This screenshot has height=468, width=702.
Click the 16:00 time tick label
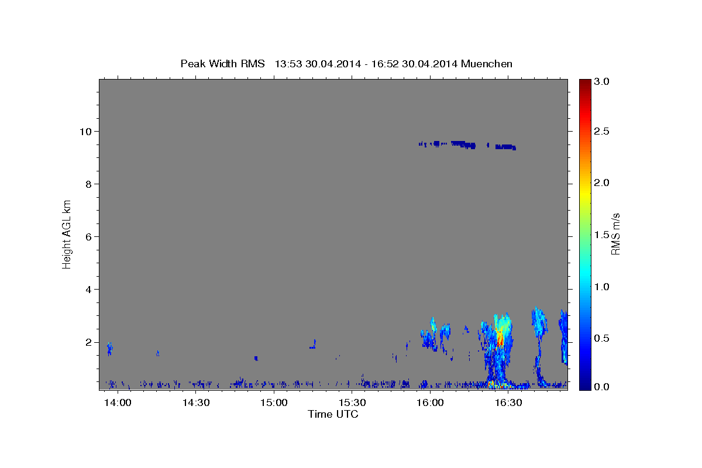pyautogui.click(x=430, y=403)
